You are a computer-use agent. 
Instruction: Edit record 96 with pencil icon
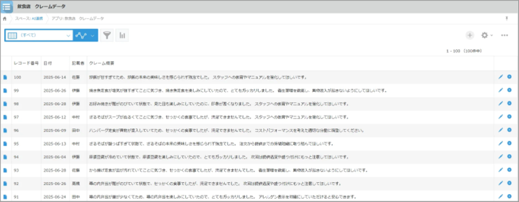500,130
